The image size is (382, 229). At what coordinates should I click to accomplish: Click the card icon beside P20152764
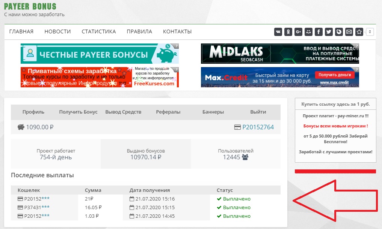pos(237,127)
